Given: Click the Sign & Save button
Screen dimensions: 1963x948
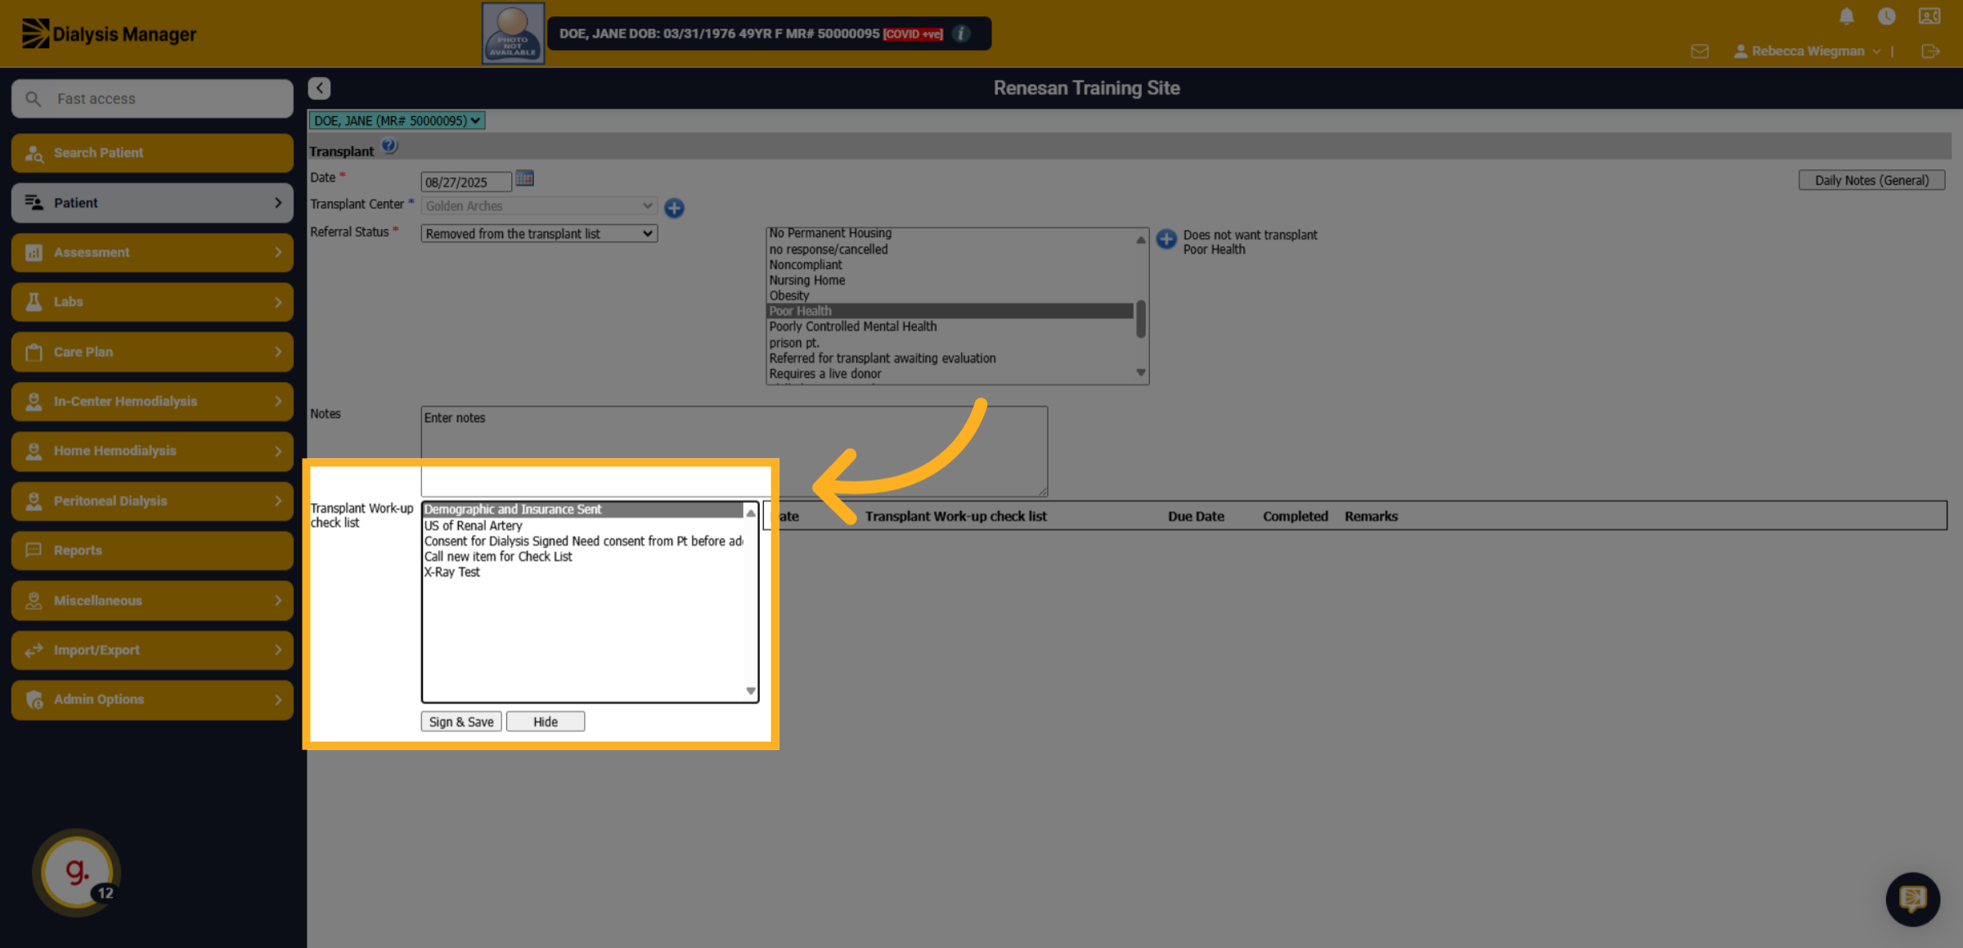Looking at the screenshot, I should [x=461, y=721].
